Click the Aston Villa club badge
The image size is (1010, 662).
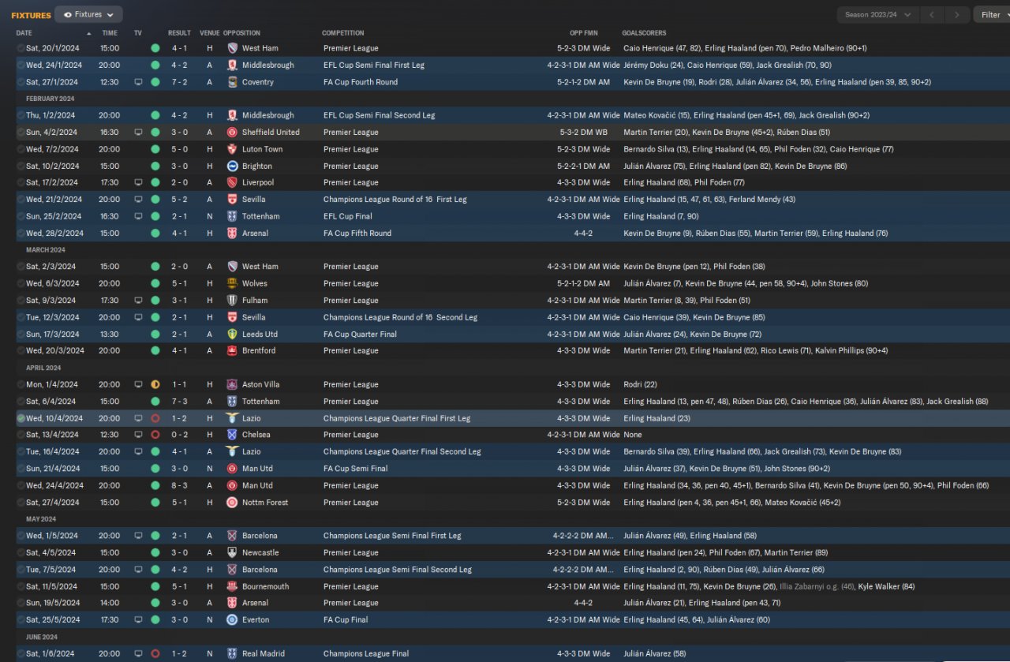pos(232,385)
